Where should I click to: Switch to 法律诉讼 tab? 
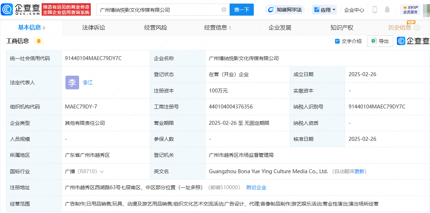(x=94, y=27)
